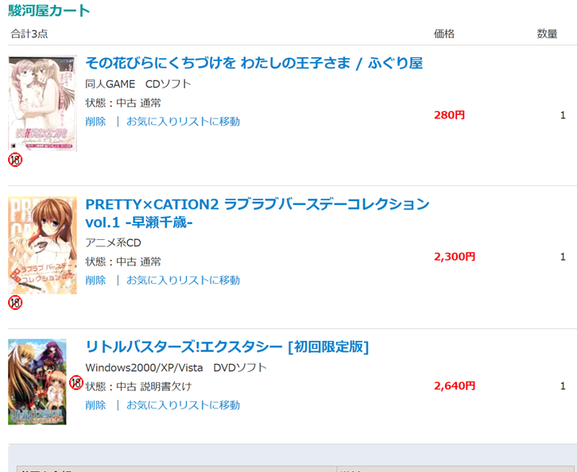Screen dimensions: 577x472
Task: Open the PRETTY×CATION2 cover thumbnail
Action: coord(42,245)
